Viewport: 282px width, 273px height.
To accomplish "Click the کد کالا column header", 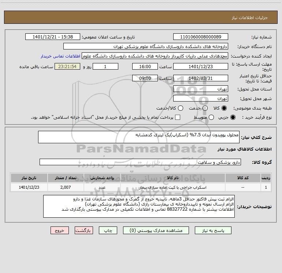I will tap(243, 178).
